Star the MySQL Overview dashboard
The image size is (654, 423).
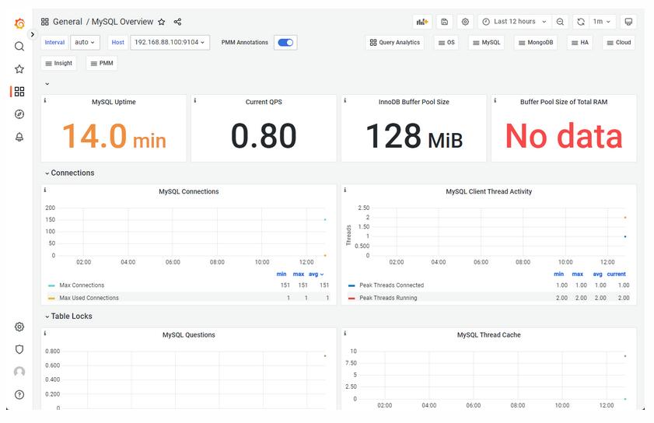coord(162,22)
